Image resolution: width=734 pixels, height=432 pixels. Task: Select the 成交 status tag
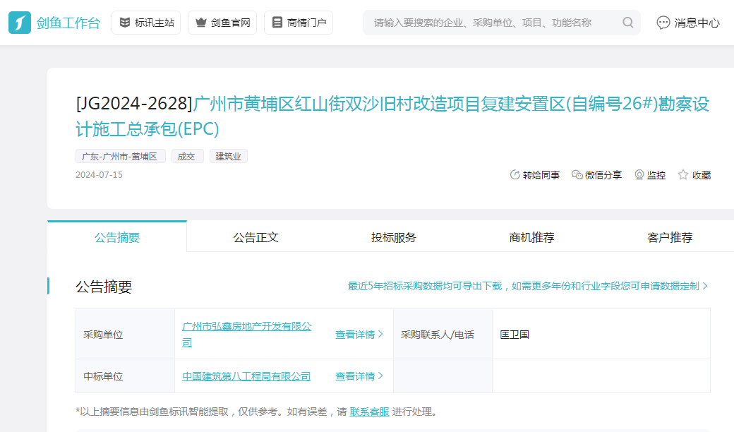(187, 156)
